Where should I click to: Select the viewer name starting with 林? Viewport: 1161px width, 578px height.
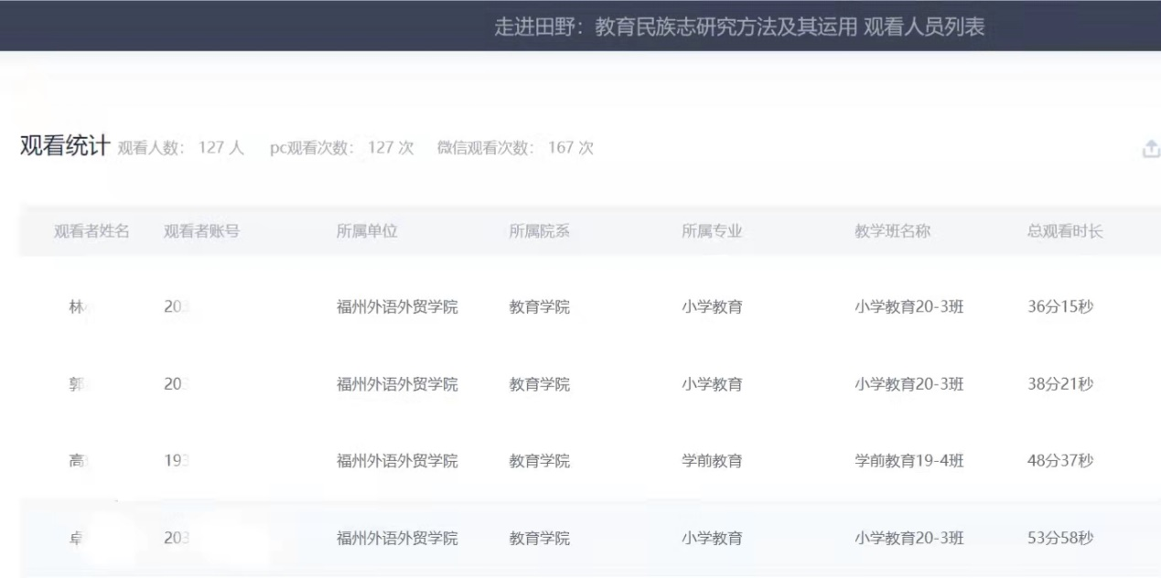(78, 307)
